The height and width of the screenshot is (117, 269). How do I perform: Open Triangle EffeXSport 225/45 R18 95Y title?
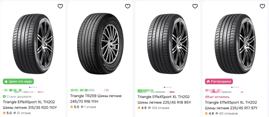(x=164, y=99)
